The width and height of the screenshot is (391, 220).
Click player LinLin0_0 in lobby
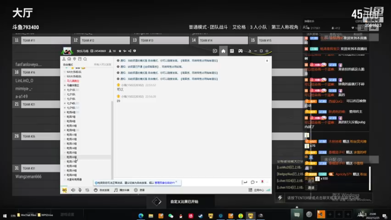(24, 81)
